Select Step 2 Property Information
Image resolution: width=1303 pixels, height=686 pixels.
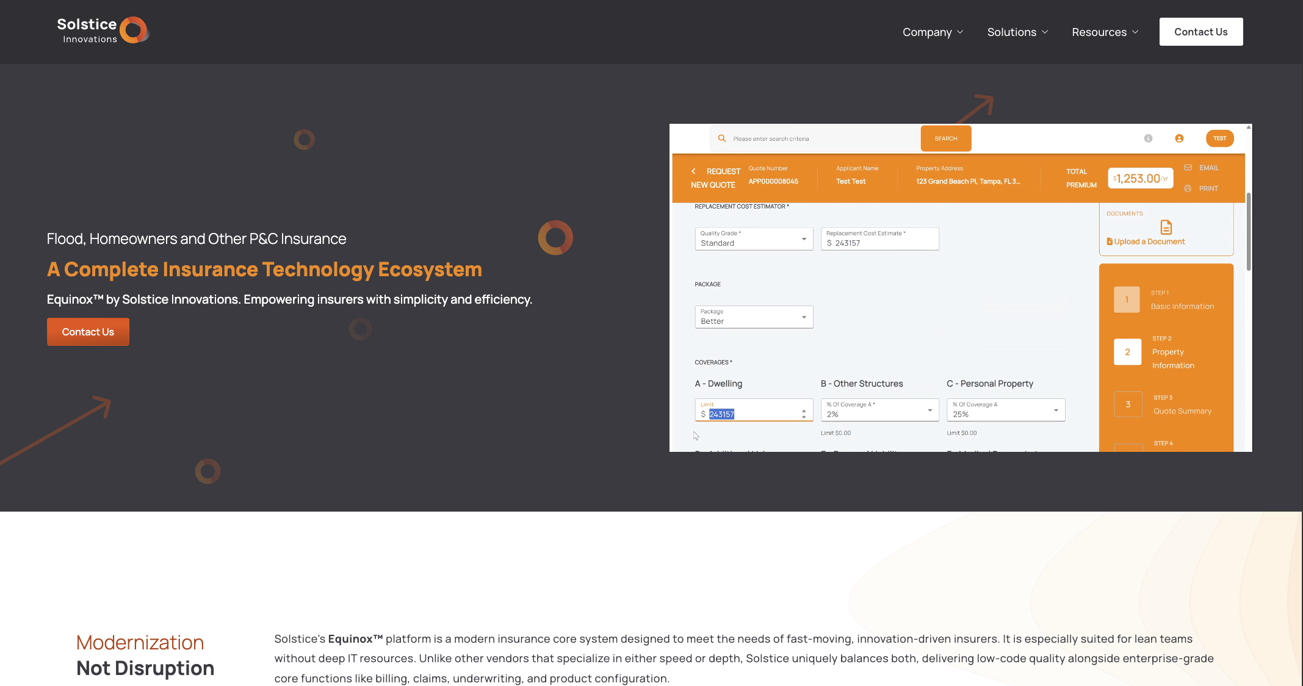(x=1153, y=352)
